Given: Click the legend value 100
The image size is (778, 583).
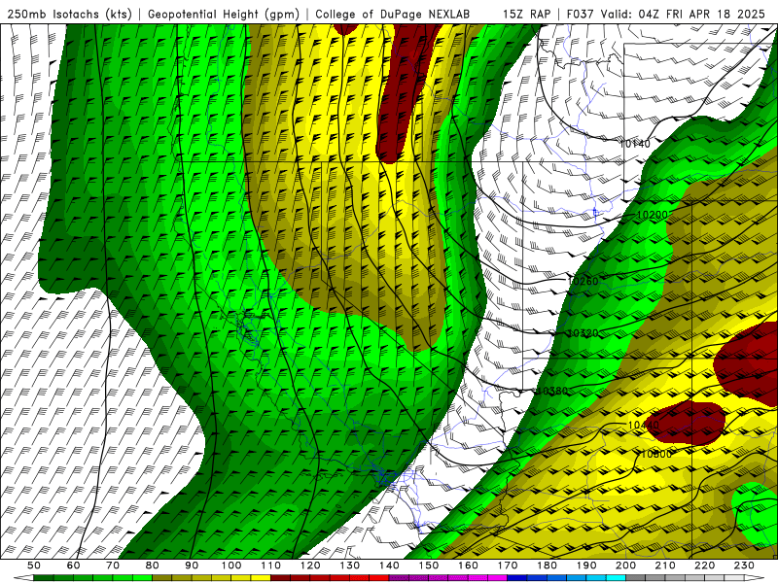Looking at the screenshot, I should tap(231, 566).
